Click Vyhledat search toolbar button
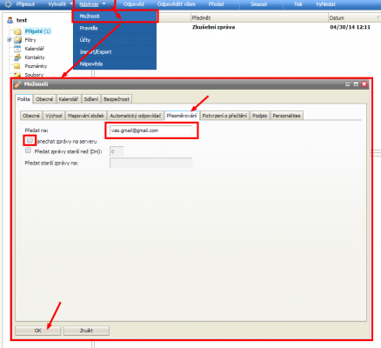 [325, 4]
